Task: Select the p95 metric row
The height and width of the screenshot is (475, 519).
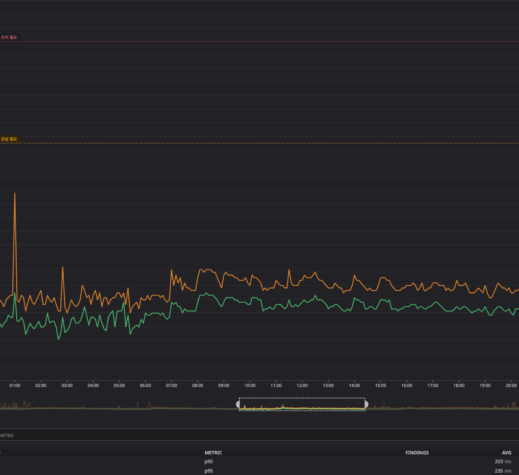Action: 209,471
